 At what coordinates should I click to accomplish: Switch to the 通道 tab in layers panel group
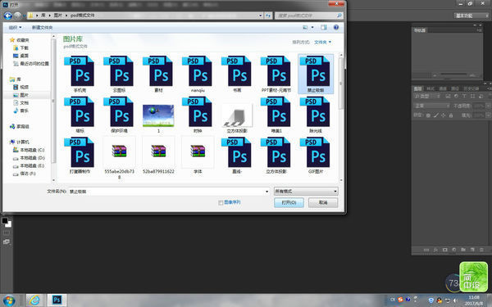click(x=443, y=88)
